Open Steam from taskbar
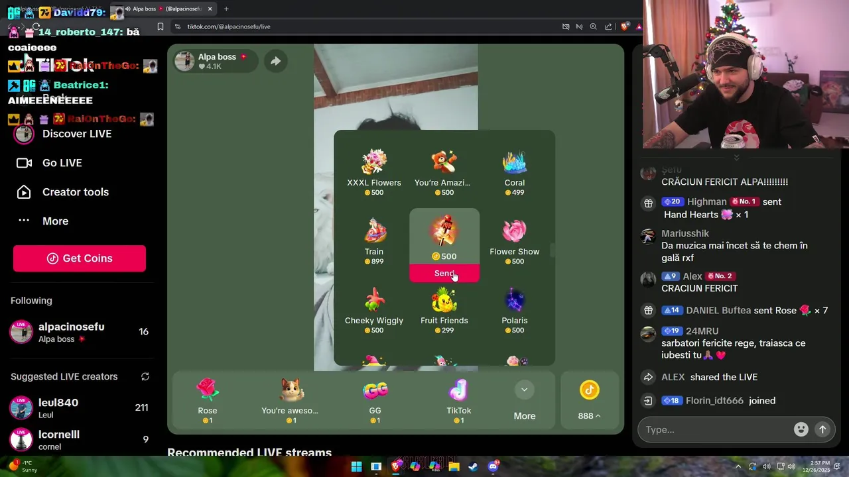849x477 pixels. point(473,466)
